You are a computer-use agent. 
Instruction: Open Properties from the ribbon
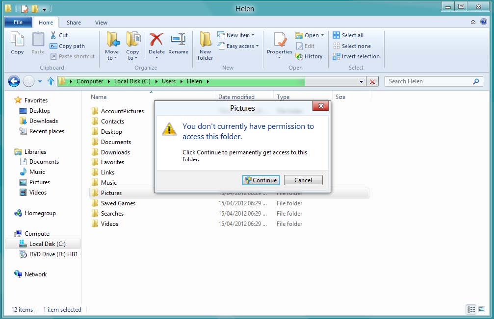point(280,42)
